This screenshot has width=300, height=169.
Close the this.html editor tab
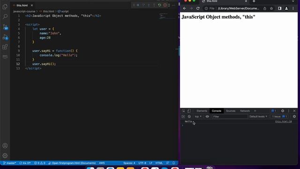coord(32,5)
